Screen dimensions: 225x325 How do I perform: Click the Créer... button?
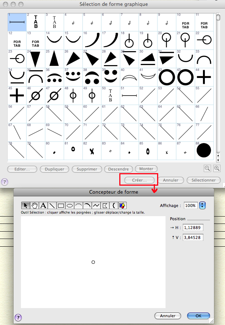[139, 180]
